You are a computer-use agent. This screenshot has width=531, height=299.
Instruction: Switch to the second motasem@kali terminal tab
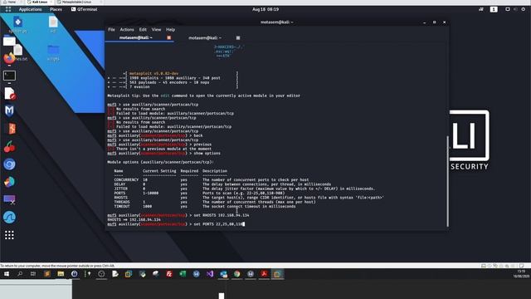205,37
